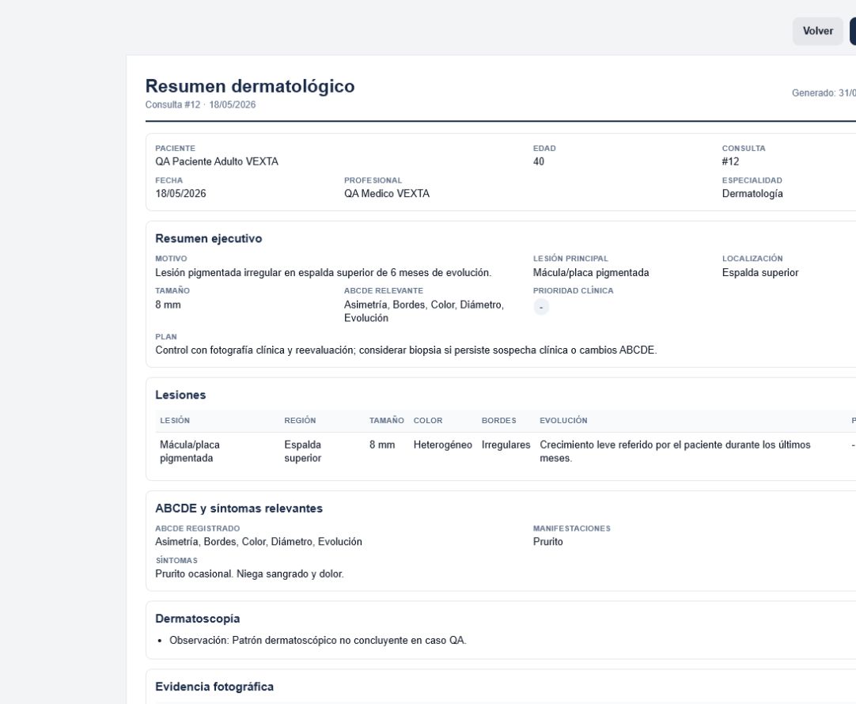856x704 pixels.
Task: Click the LESIÓN column header
Action: coord(175,421)
